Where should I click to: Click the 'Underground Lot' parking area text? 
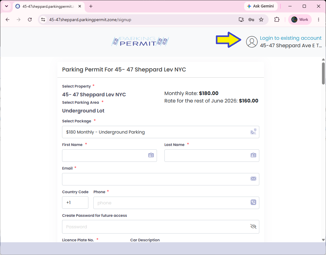coord(83,111)
